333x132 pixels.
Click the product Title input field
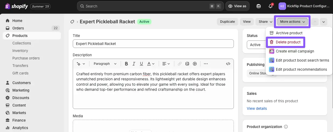[x=153, y=44]
